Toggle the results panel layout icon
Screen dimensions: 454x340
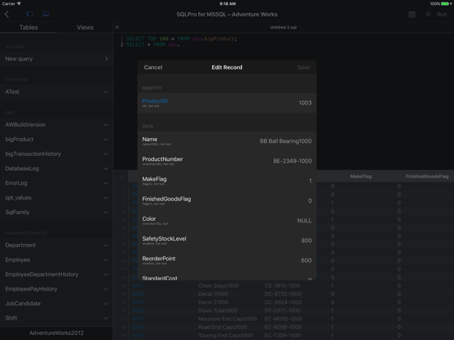point(46,14)
